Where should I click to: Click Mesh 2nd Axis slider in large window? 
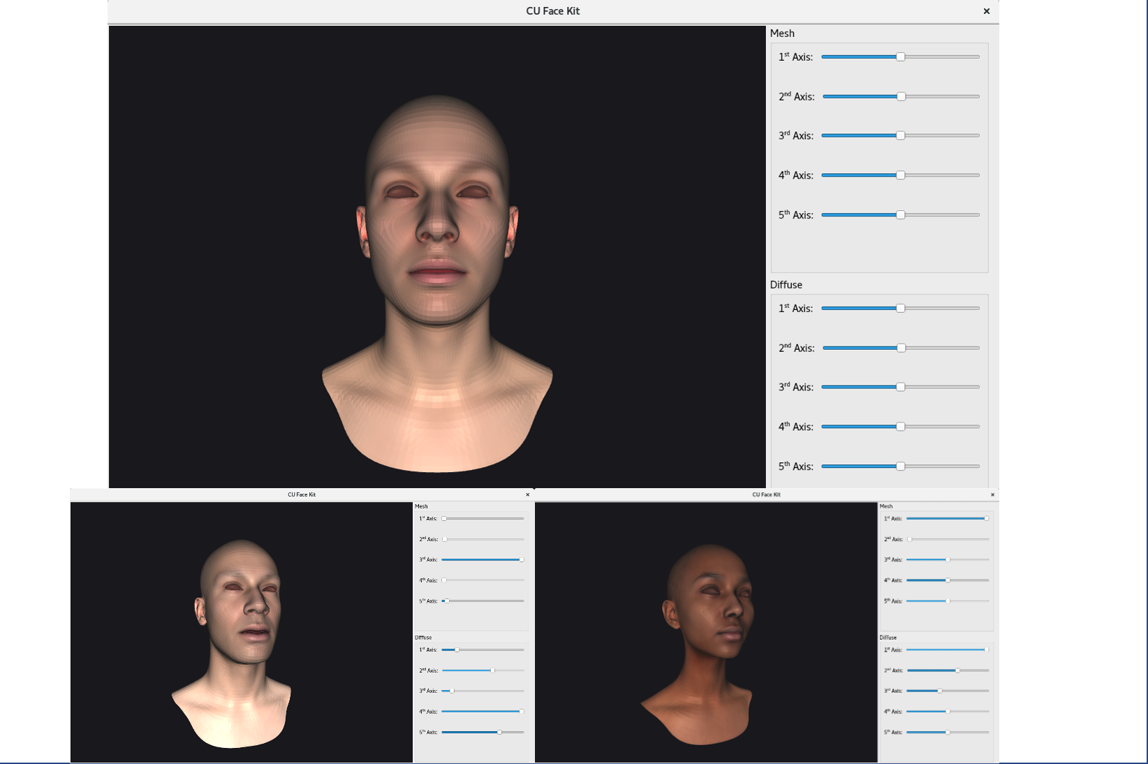coord(901,96)
